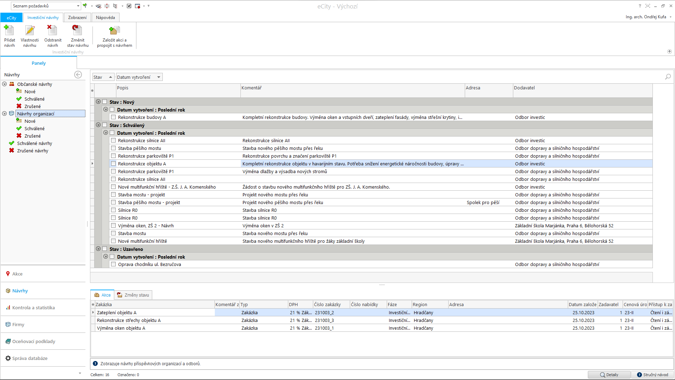Open the Ing. arch. Ondřej Kufa user dropdown

[649, 17]
